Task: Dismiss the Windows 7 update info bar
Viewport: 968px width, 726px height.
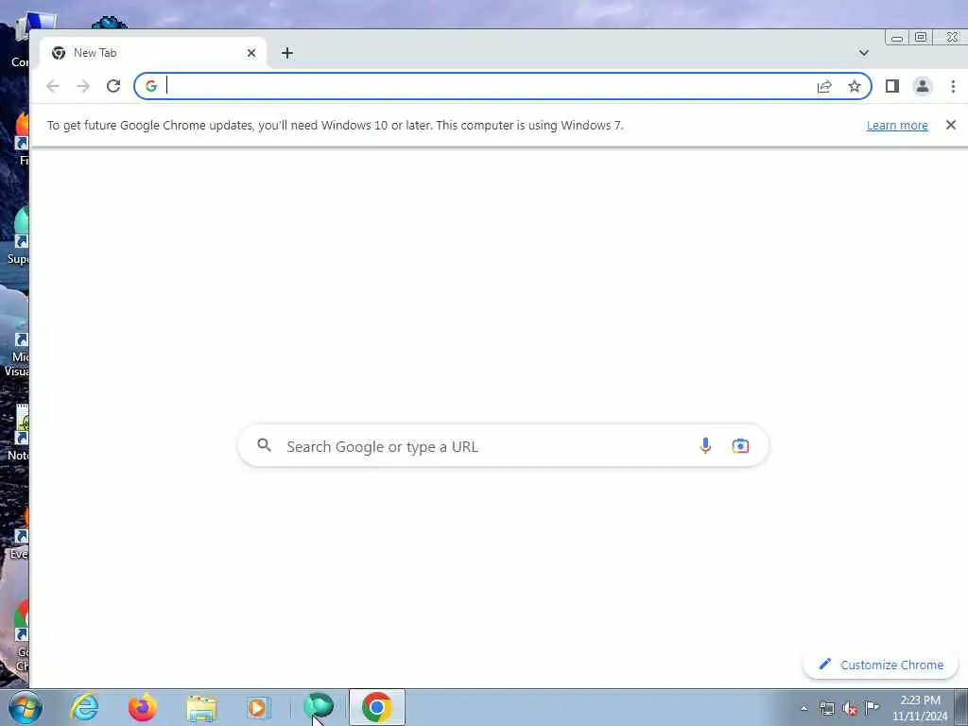Action: pos(951,125)
